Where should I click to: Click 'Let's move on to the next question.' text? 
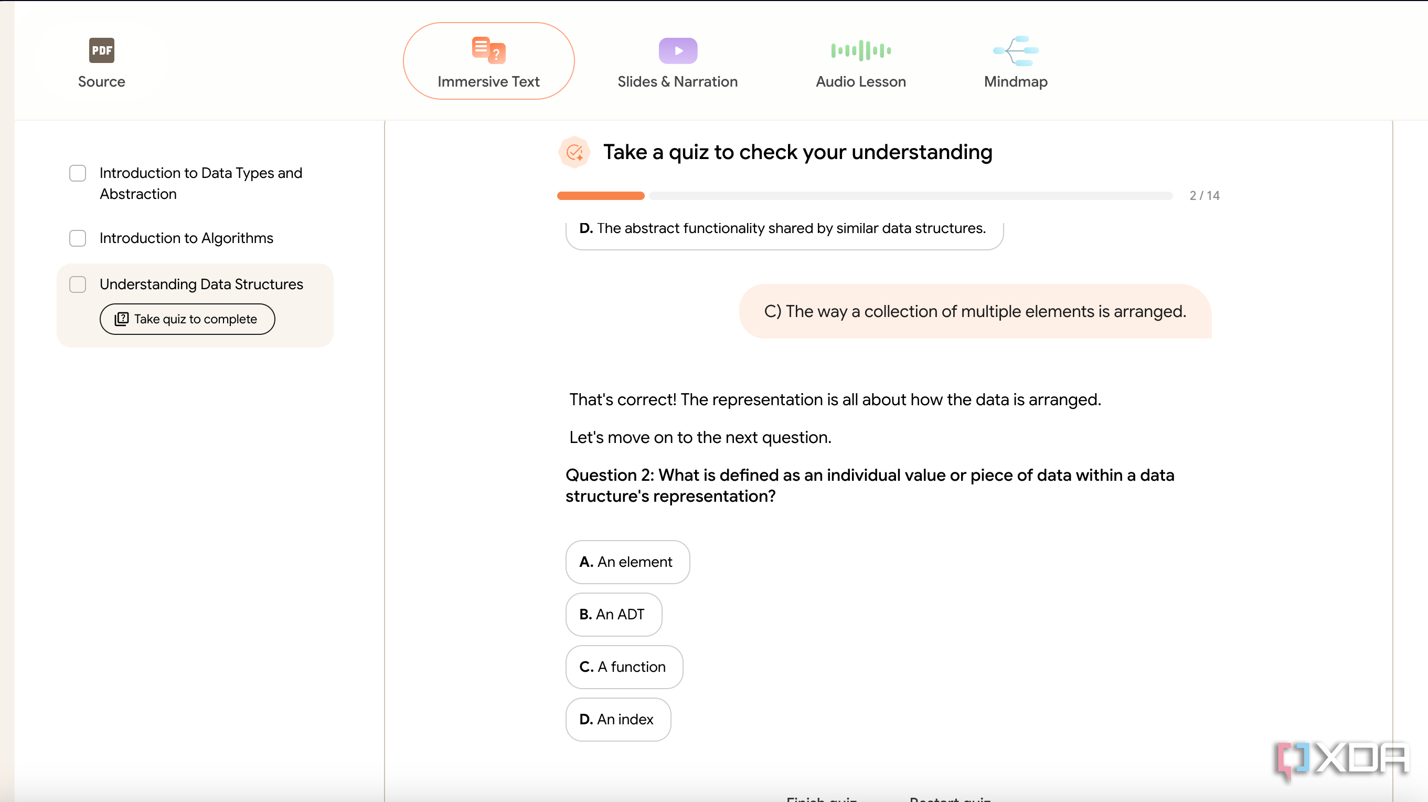point(700,437)
